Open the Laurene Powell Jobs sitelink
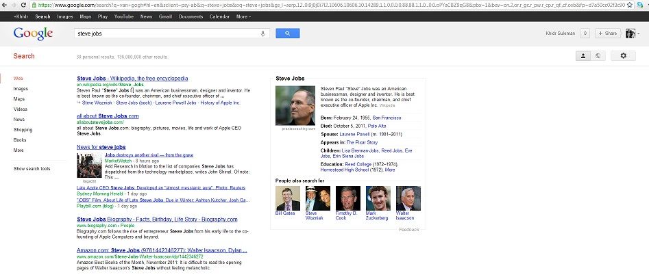The image size is (649, 279). 176,103
